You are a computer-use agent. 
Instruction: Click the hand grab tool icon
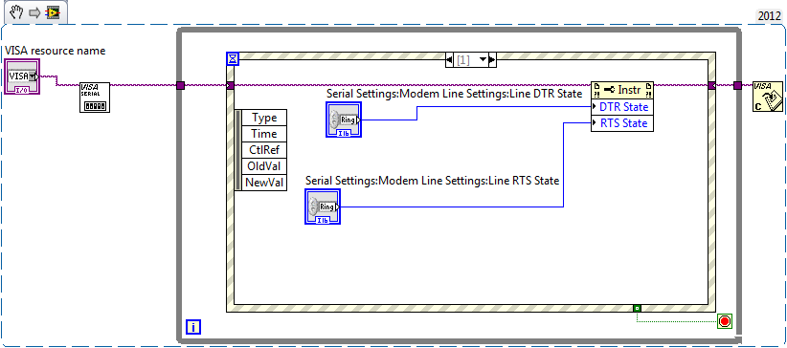pyautogui.click(x=16, y=12)
